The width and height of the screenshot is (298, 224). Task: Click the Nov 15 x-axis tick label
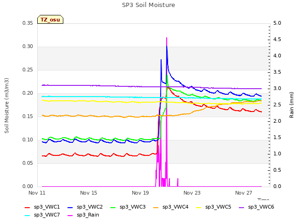(88, 193)
